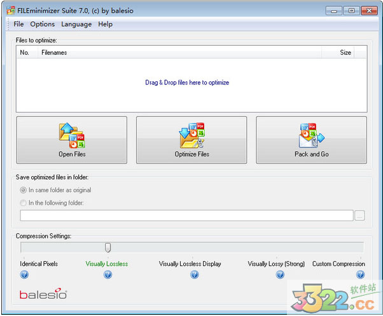Open the Options menu
The image size is (383, 316).
(43, 24)
